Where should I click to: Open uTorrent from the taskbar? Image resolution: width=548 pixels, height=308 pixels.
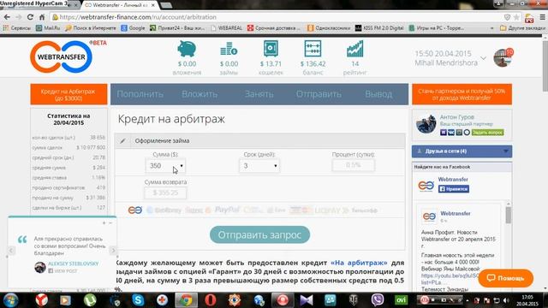[90, 300]
